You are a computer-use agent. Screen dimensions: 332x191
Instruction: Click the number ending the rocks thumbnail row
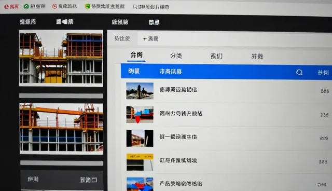[325, 91]
